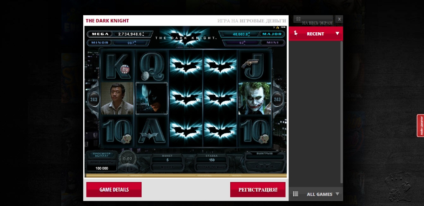Open the question mark help icon
The width and height of the screenshot is (424, 206).
274,28
